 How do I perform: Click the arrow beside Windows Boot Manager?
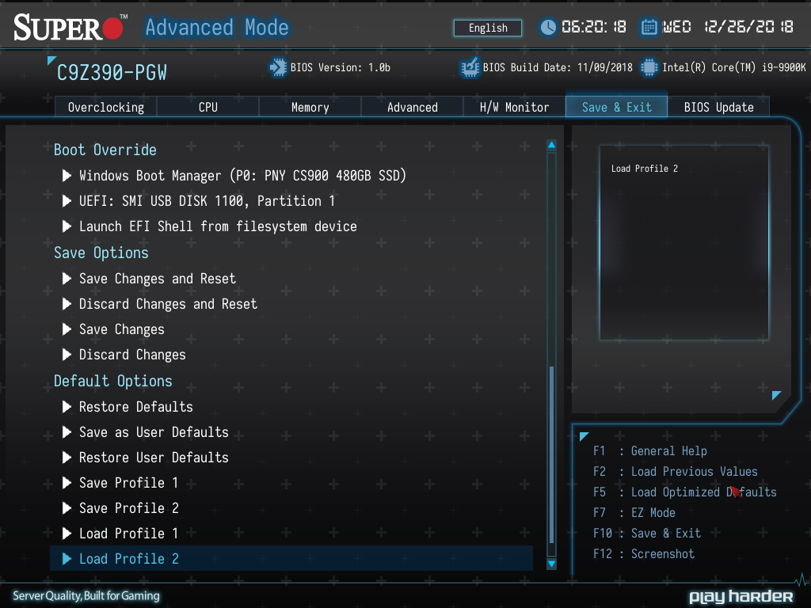point(67,176)
